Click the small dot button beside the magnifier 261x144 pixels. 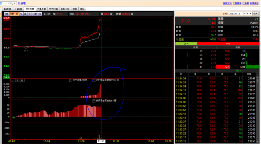[x=15, y=3]
